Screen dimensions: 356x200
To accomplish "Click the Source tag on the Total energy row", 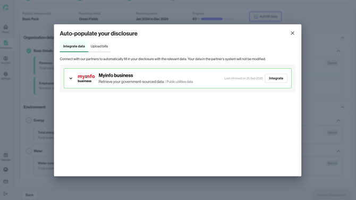I will pyautogui.click(x=332, y=132).
